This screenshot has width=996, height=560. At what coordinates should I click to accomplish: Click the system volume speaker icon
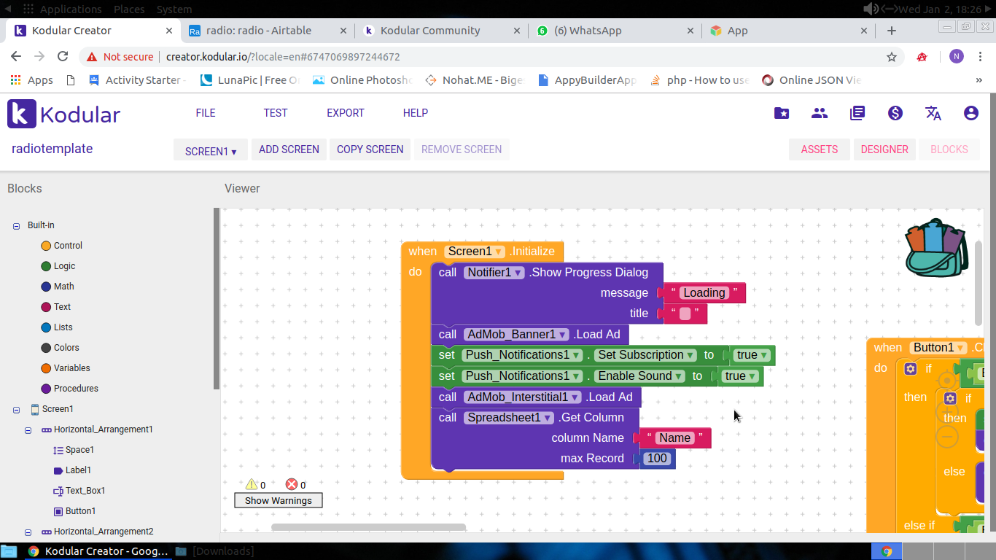[x=871, y=9]
